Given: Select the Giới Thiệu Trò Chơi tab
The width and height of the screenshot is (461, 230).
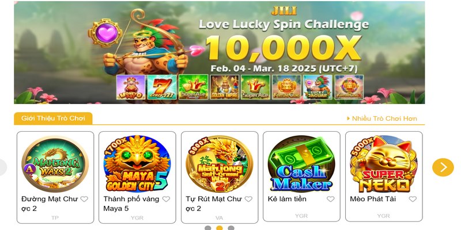Looking at the screenshot, I should coord(53,118).
